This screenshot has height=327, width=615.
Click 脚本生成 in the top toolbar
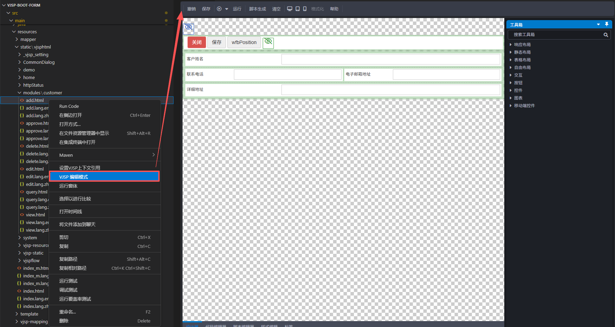pos(257,9)
